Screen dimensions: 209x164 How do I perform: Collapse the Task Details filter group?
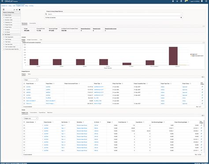pyautogui.click(x=3, y=34)
